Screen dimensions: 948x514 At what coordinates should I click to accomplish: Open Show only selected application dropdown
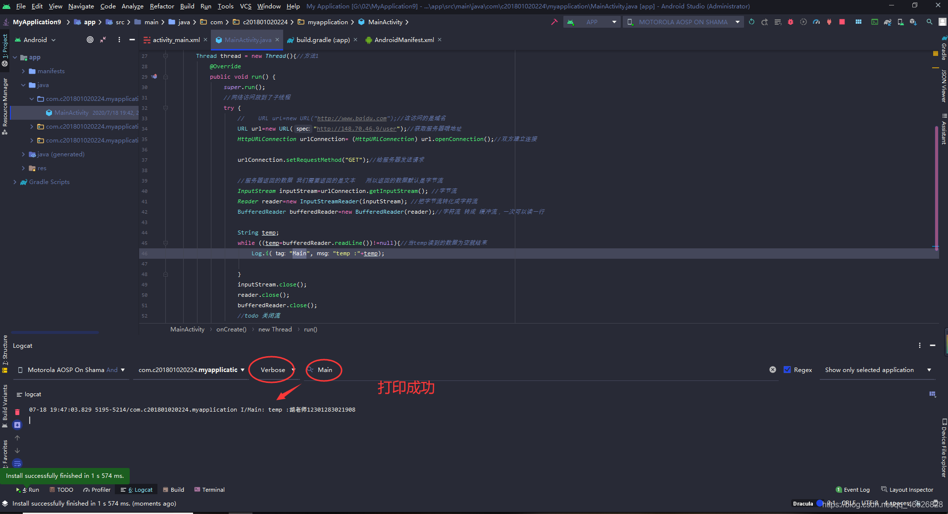[878, 370]
